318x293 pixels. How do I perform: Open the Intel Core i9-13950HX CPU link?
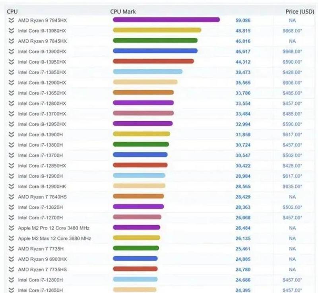pos(42,62)
